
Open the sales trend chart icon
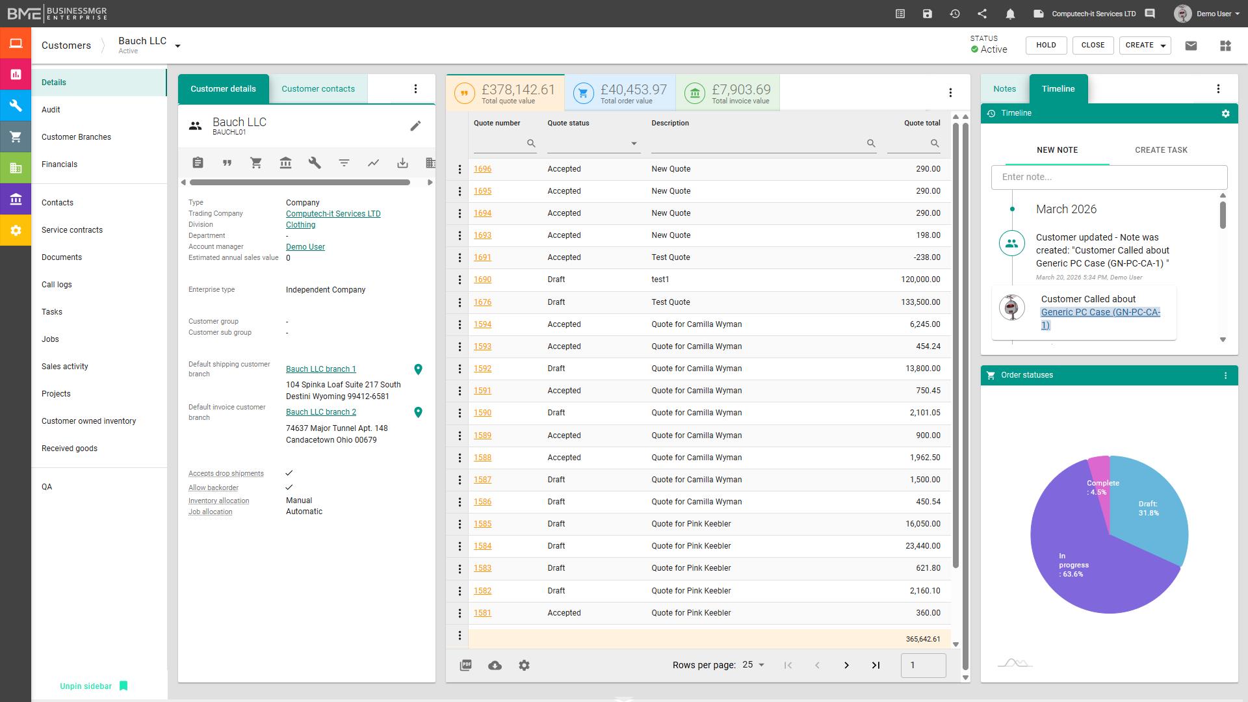pos(373,162)
